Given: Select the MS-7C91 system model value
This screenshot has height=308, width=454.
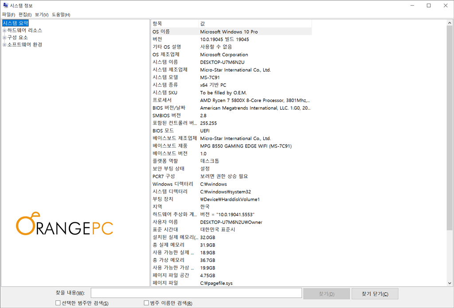Looking at the screenshot, I should 210,77.
